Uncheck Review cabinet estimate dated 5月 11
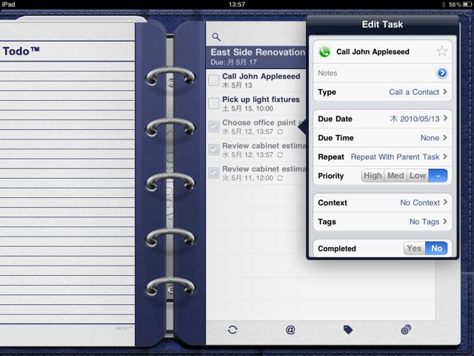474x356 pixels. tap(214, 173)
